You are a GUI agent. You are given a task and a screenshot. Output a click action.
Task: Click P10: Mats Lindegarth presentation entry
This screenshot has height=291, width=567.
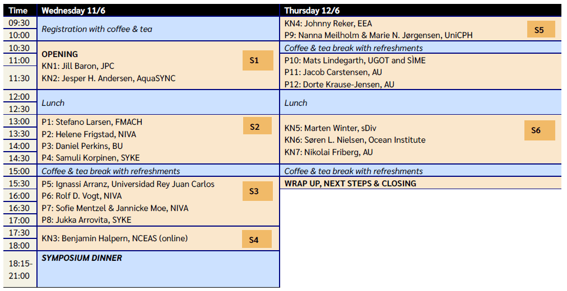point(355,60)
